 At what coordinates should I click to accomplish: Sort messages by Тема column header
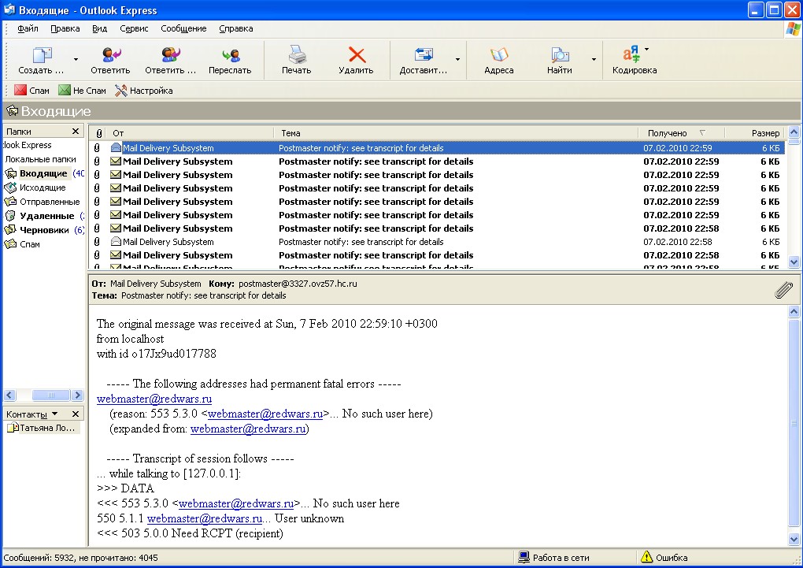point(456,133)
